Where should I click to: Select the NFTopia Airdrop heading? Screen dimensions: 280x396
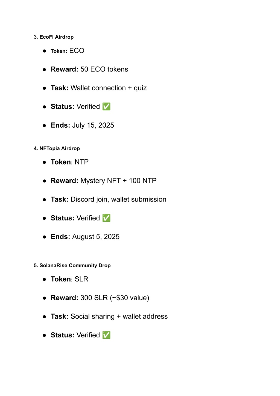tap(60, 148)
